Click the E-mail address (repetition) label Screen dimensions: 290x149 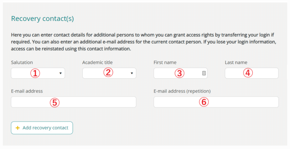(x=182, y=91)
